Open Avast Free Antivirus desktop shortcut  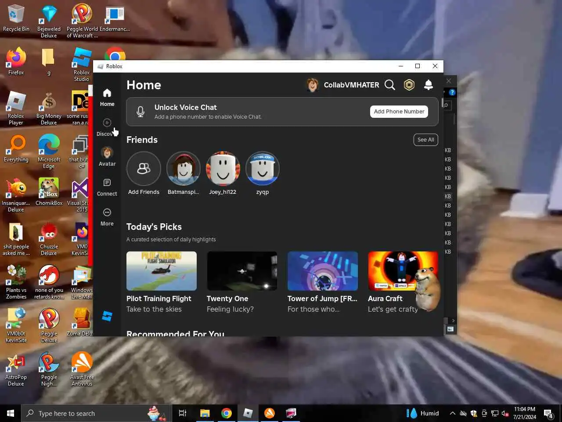[x=82, y=369]
